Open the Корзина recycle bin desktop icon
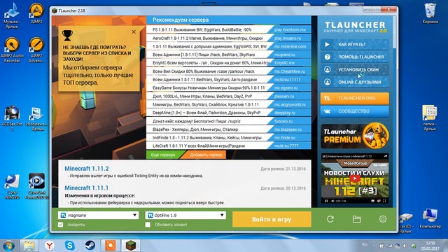 click(x=430, y=13)
